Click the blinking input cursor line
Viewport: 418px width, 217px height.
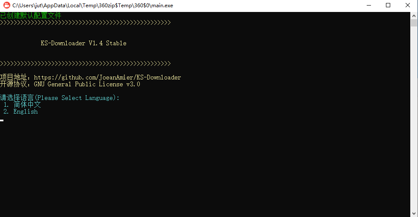(2, 120)
